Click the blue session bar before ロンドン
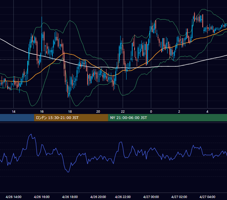Screen dimensions: 227x200 [17, 118]
